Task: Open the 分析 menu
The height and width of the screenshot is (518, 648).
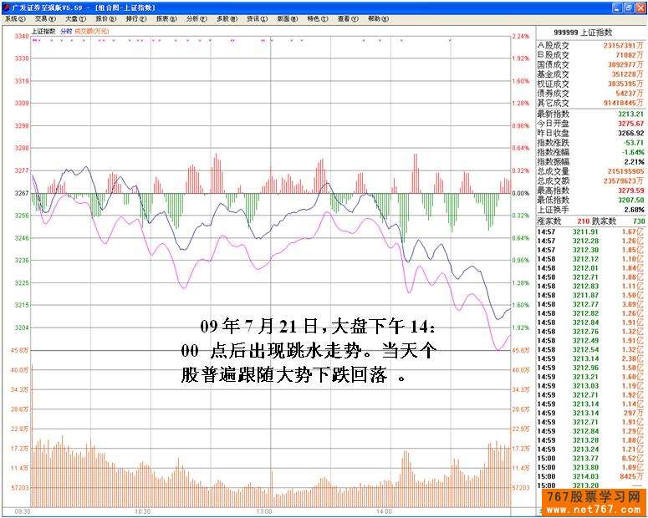Action: (196, 18)
